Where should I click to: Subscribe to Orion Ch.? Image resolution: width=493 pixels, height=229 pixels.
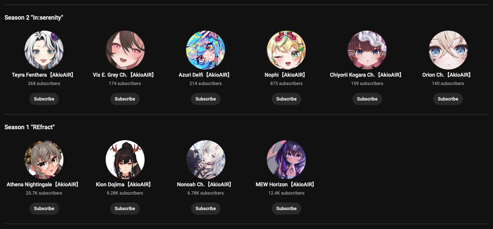coord(448,99)
